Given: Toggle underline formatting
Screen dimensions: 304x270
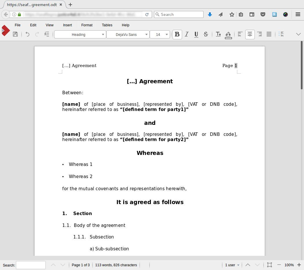Looking at the screenshot, I should (x=196, y=34).
